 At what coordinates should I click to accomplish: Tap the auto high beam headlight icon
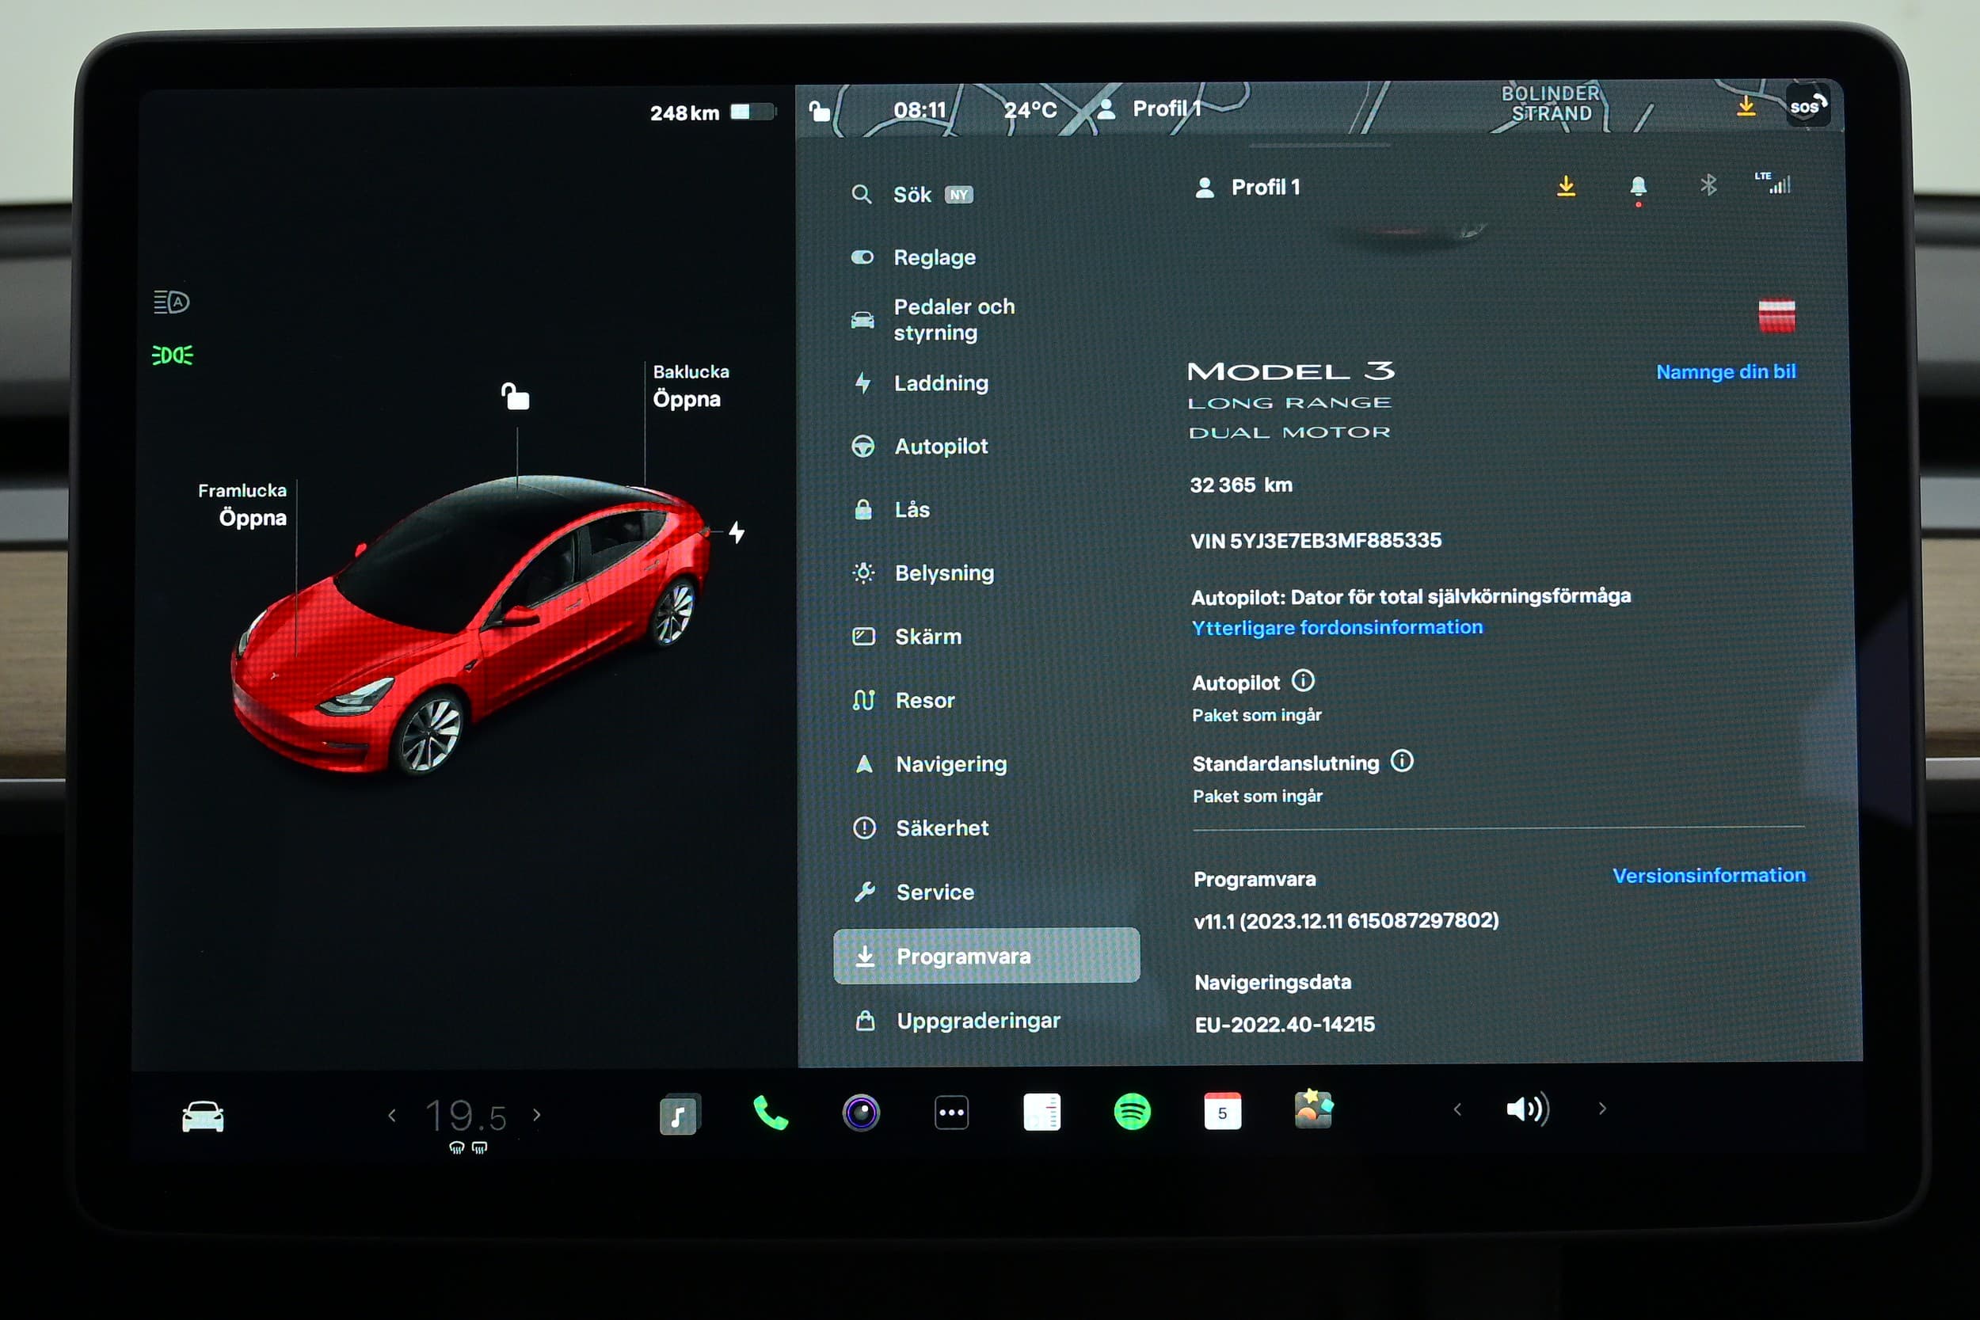(x=171, y=302)
